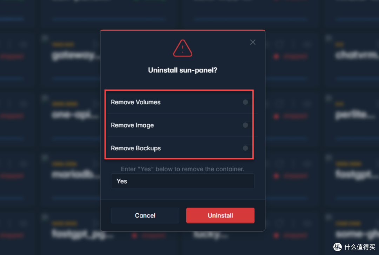
Task: Click the 'Enter Yes below' instruction text
Action: pyautogui.click(x=183, y=169)
